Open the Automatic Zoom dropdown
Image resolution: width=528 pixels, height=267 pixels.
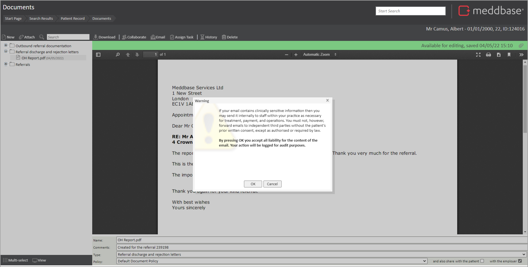(x=320, y=55)
